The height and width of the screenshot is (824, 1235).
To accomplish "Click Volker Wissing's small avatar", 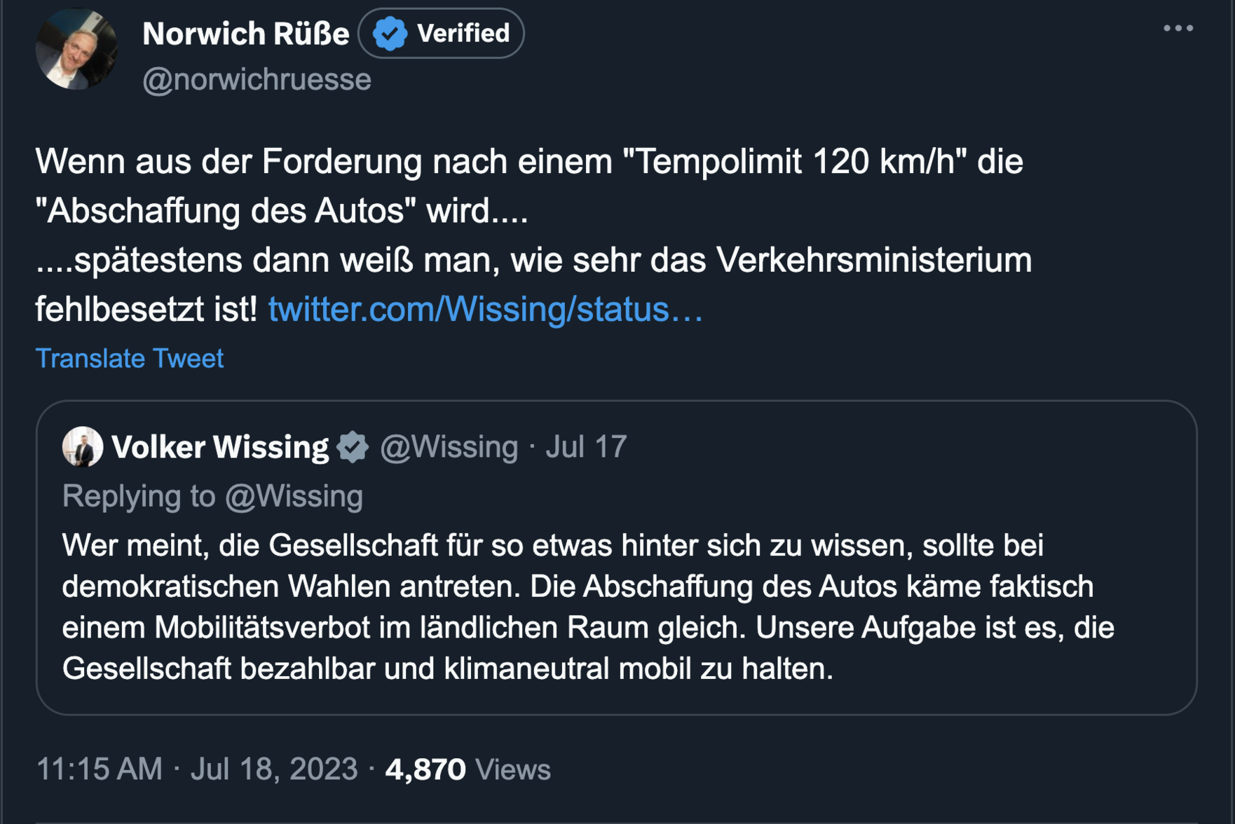I will pyautogui.click(x=83, y=446).
